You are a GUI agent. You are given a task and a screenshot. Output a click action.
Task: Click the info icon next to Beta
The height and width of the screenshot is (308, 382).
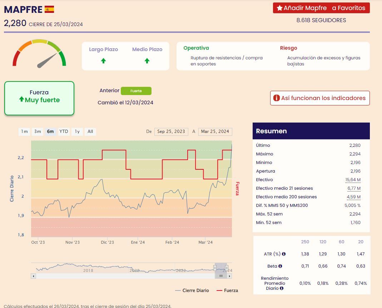[x=280, y=266]
